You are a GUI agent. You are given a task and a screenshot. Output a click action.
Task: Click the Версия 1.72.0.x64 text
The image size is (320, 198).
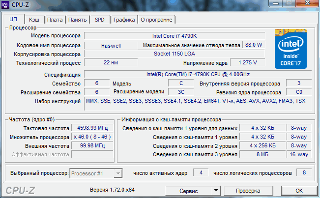click(112, 190)
